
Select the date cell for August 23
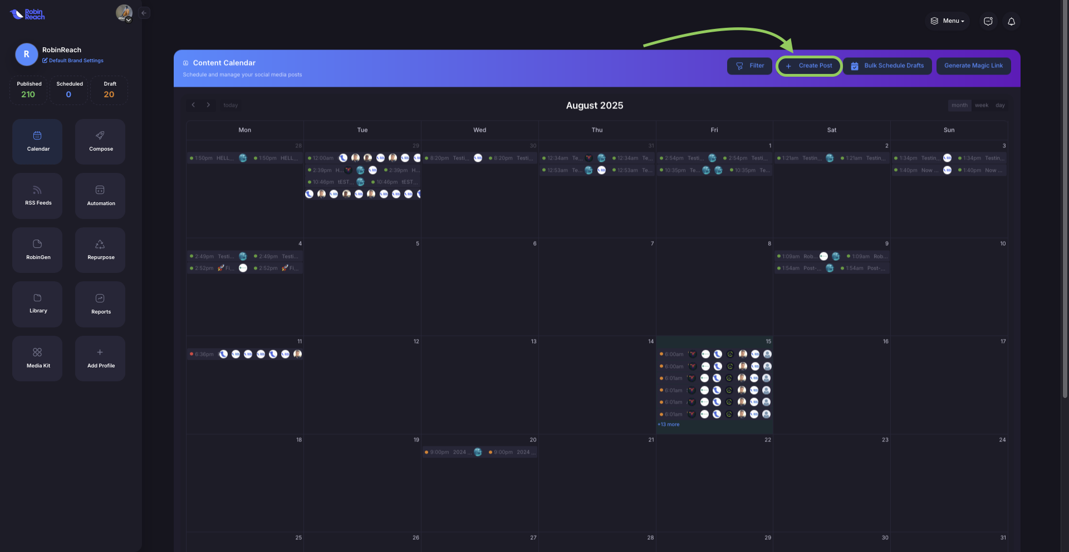tap(831, 483)
